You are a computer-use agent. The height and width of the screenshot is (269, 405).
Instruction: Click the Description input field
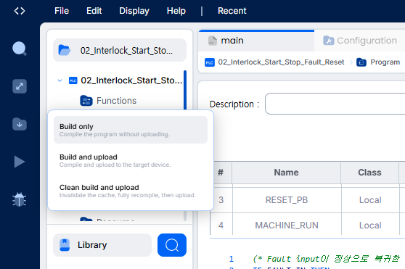point(335,104)
